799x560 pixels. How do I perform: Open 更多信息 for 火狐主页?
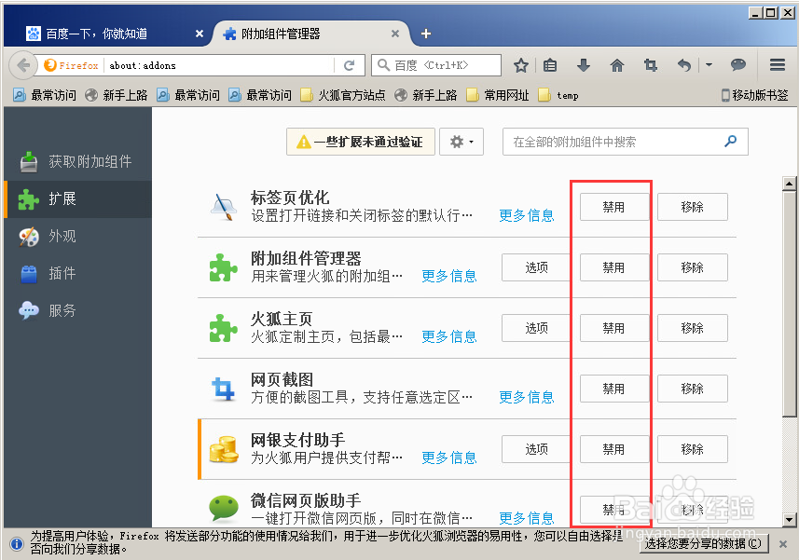449,336
